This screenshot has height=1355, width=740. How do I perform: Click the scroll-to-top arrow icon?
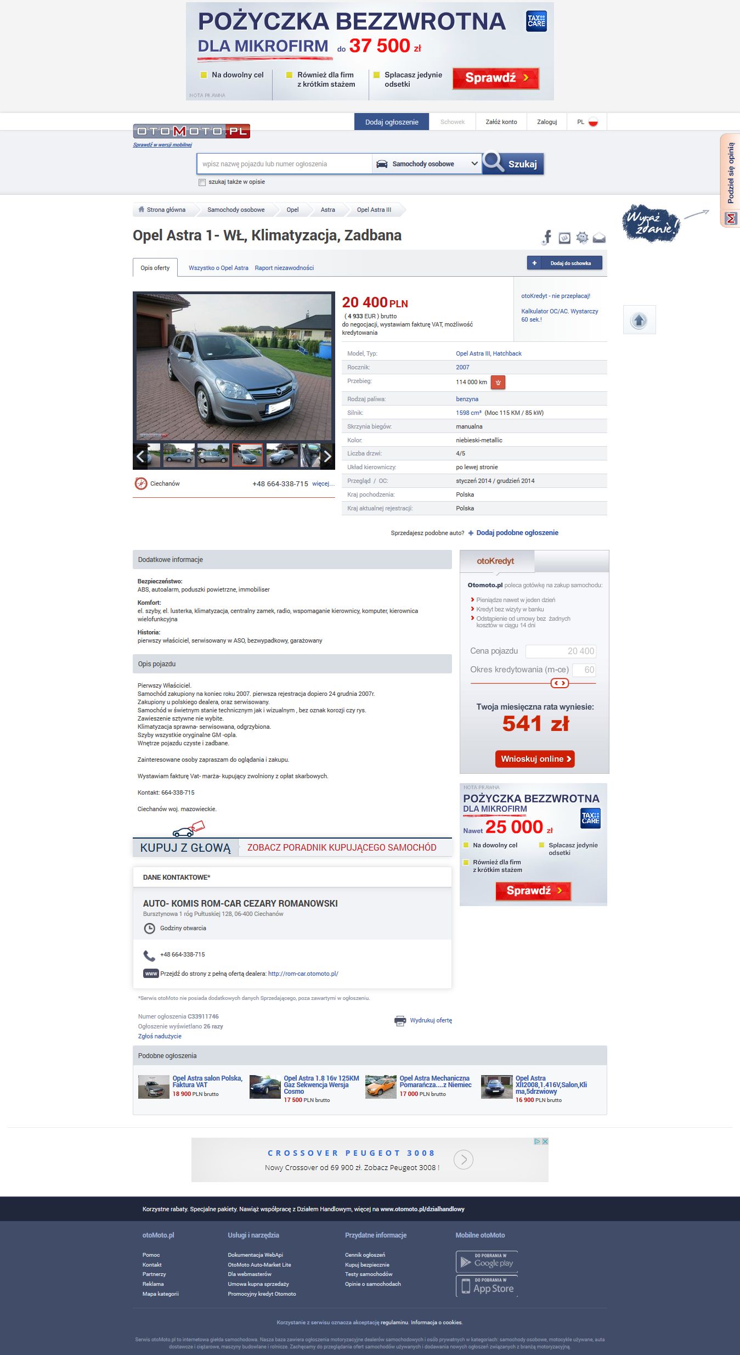(x=639, y=320)
